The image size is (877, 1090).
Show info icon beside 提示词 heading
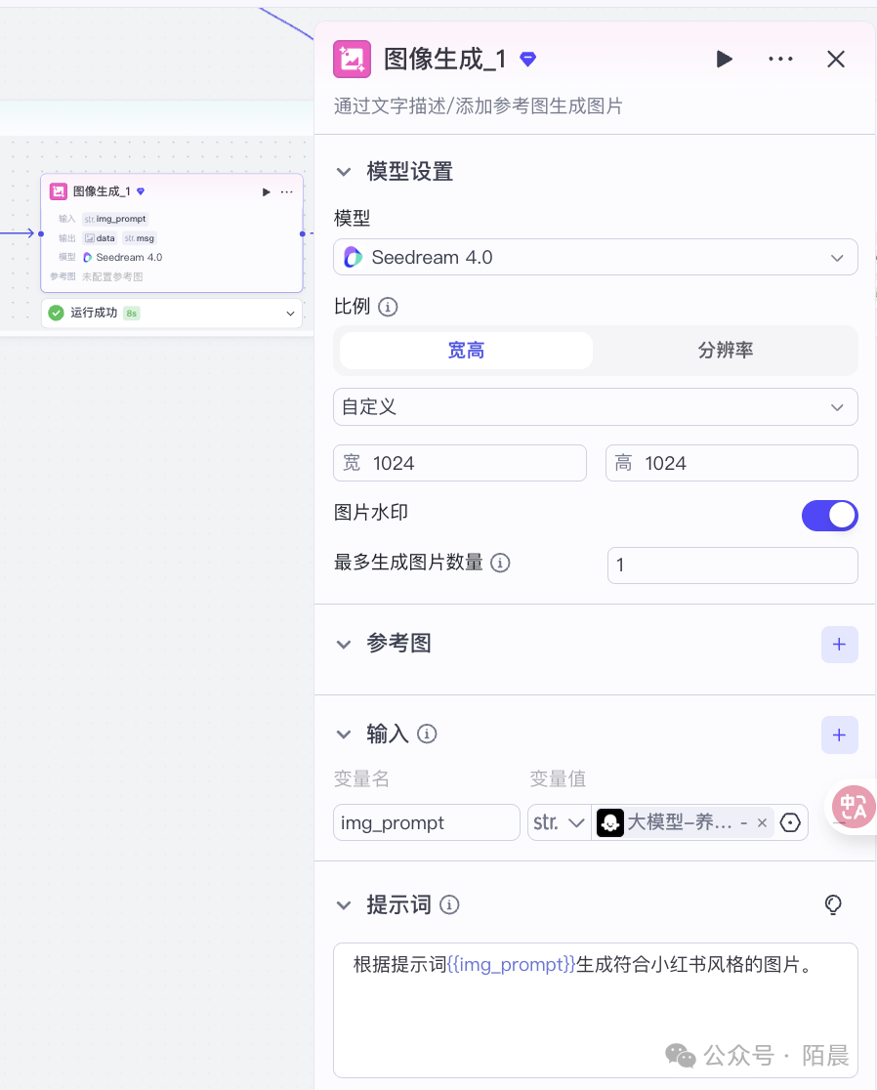[449, 905]
